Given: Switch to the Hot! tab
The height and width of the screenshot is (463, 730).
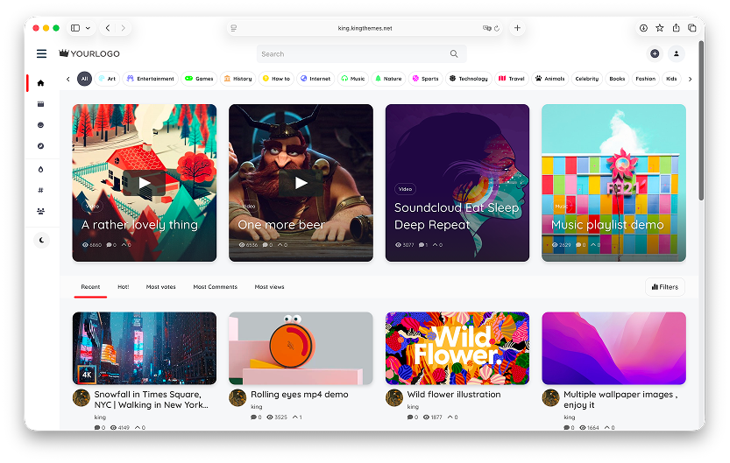Looking at the screenshot, I should coord(124,287).
